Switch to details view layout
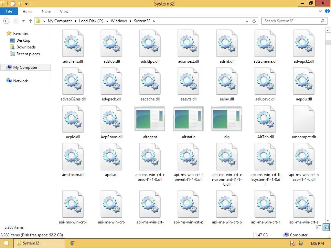This screenshot has height=248, width=331. point(319,227)
